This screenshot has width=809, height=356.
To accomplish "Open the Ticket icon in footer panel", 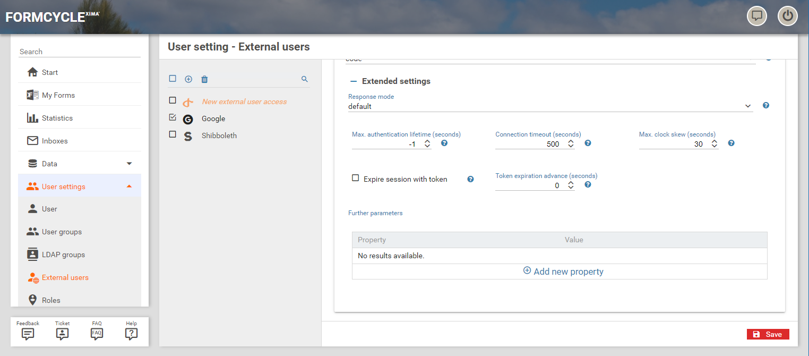I will tap(62, 333).
